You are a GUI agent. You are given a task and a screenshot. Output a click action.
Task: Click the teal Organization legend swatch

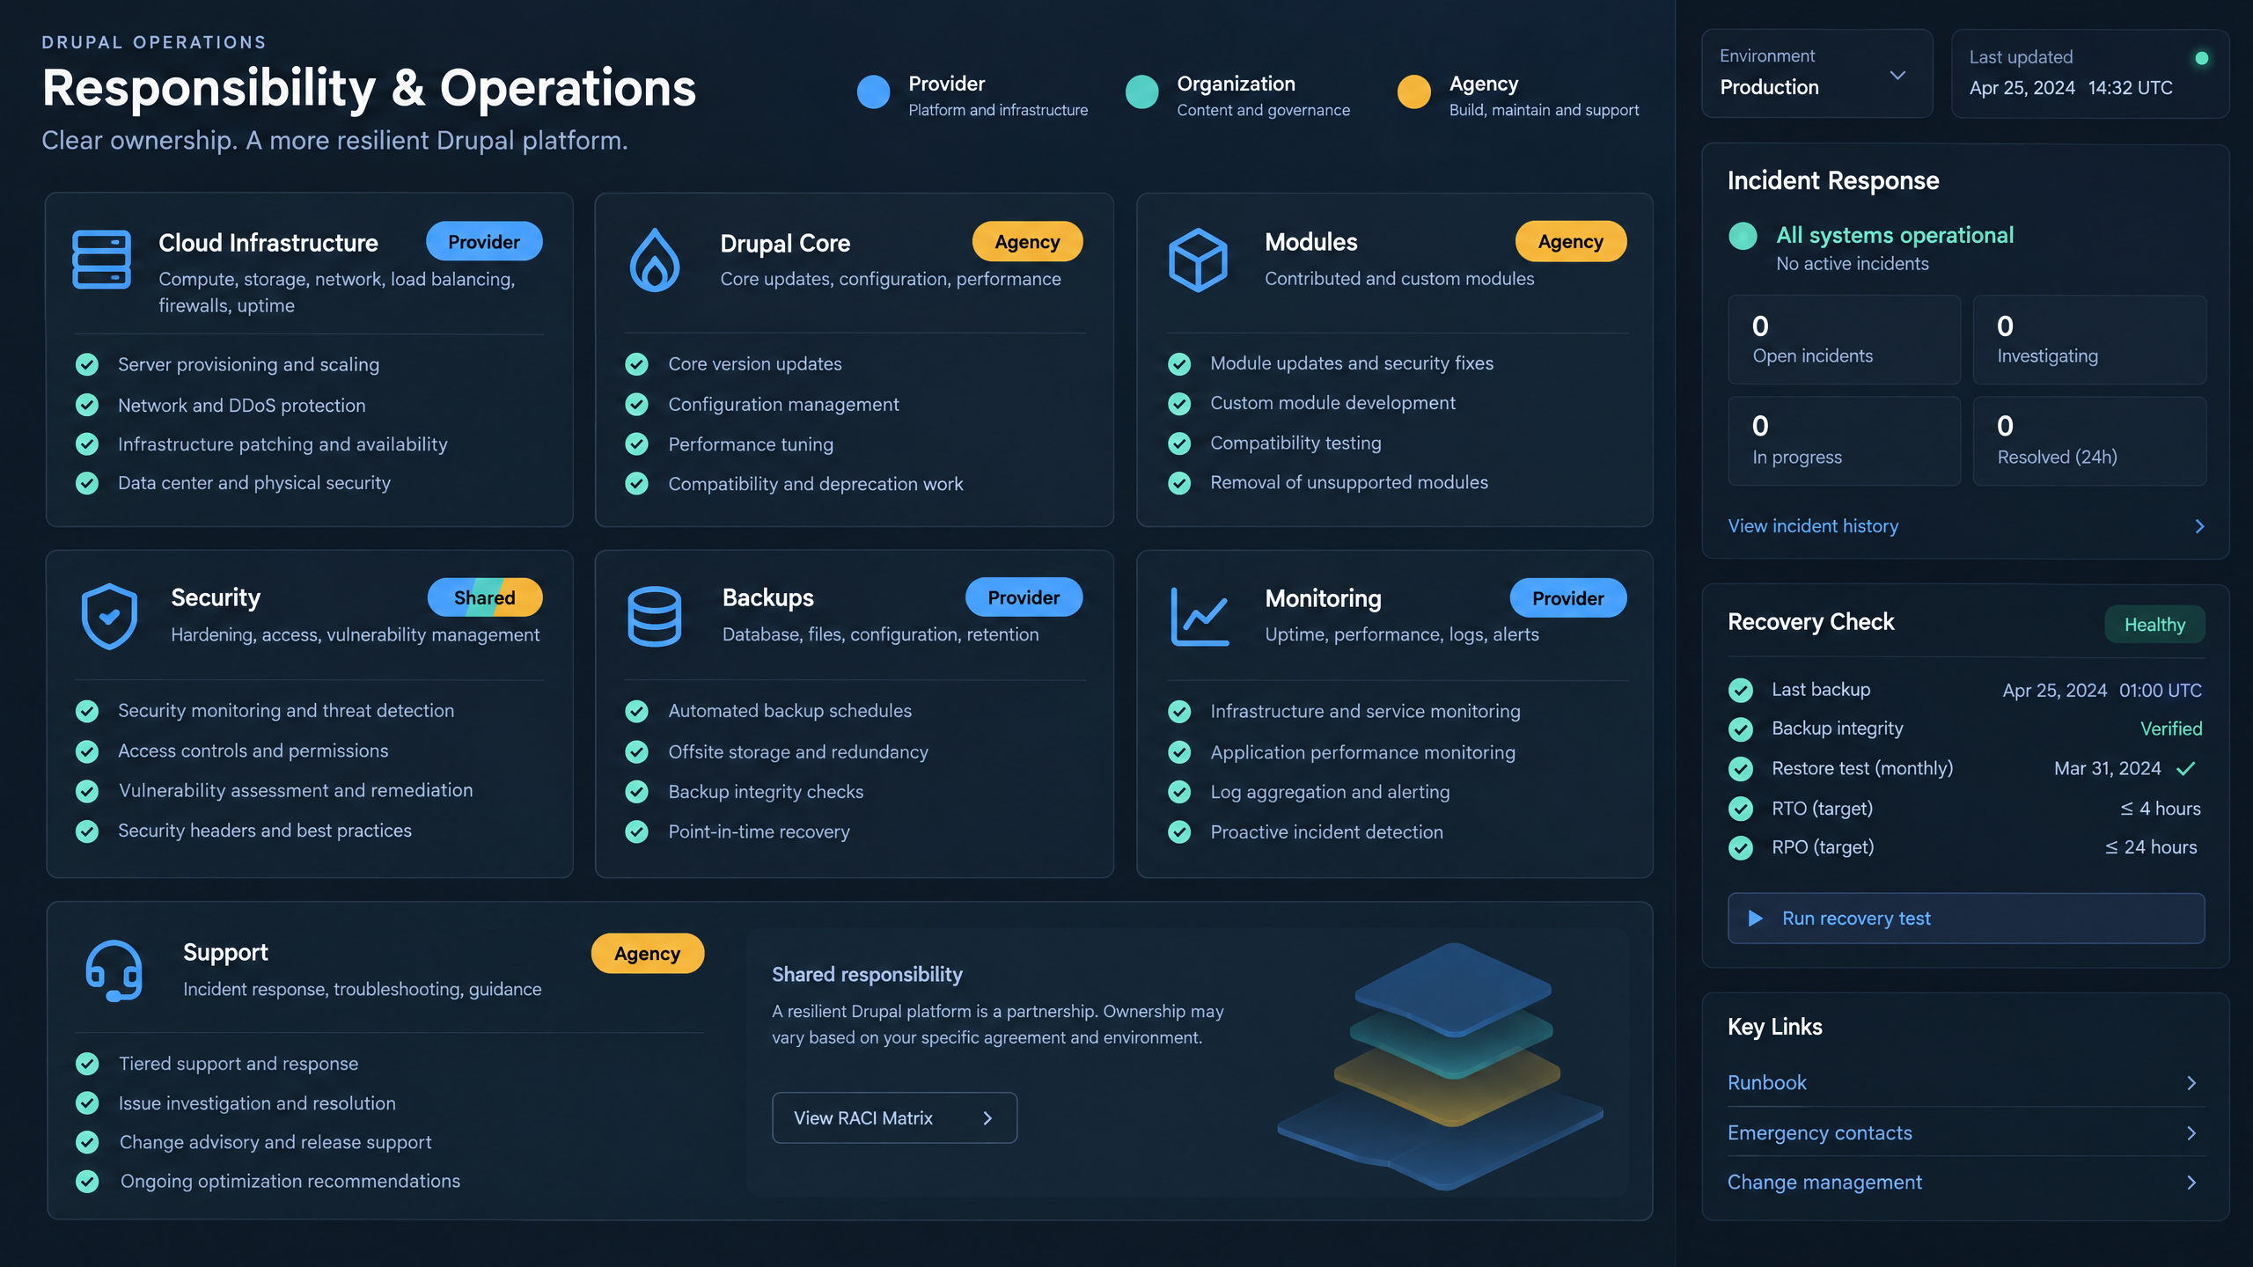[x=1141, y=92]
